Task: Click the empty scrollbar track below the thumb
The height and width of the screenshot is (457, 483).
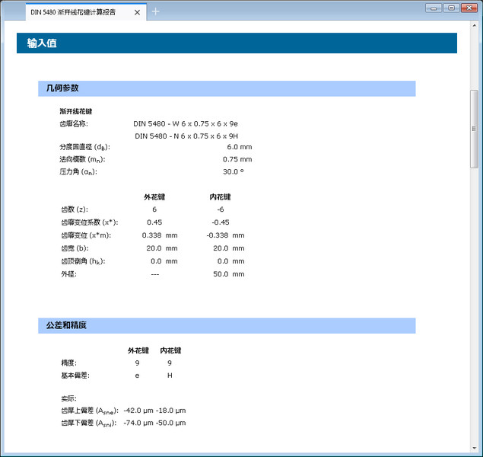Action: click(x=475, y=305)
